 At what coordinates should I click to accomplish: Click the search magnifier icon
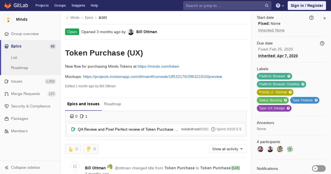click(x=267, y=6)
